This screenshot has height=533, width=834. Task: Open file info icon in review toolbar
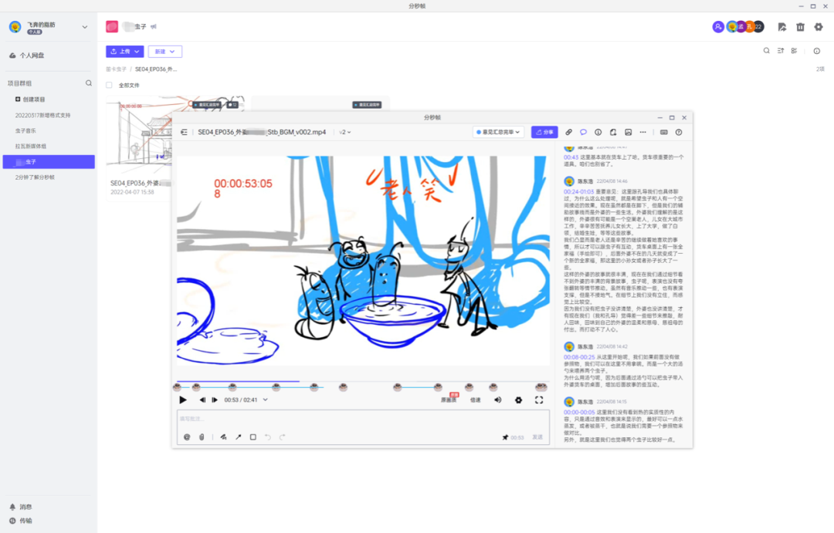click(598, 132)
